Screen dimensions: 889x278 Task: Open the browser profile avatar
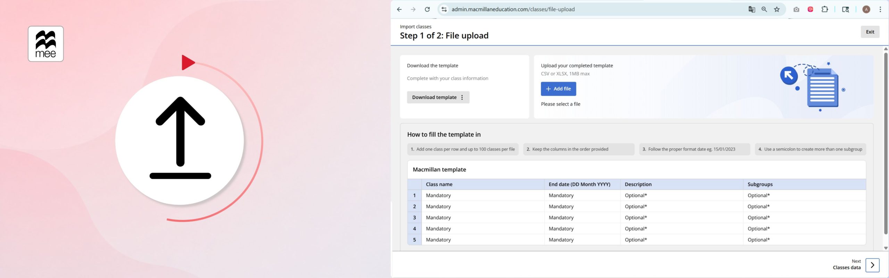tap(866, 9)
